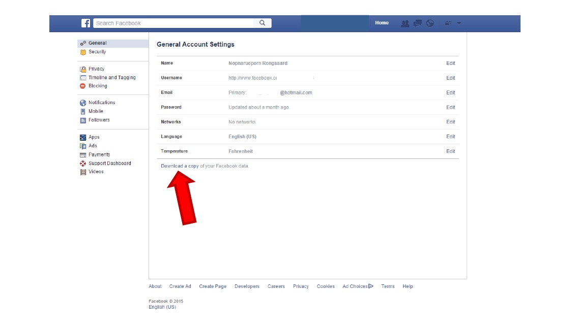This screenshot has width=578, height=325.
Task: Click the name value Nopnarueporn Rongsaard
Action: 258,63
